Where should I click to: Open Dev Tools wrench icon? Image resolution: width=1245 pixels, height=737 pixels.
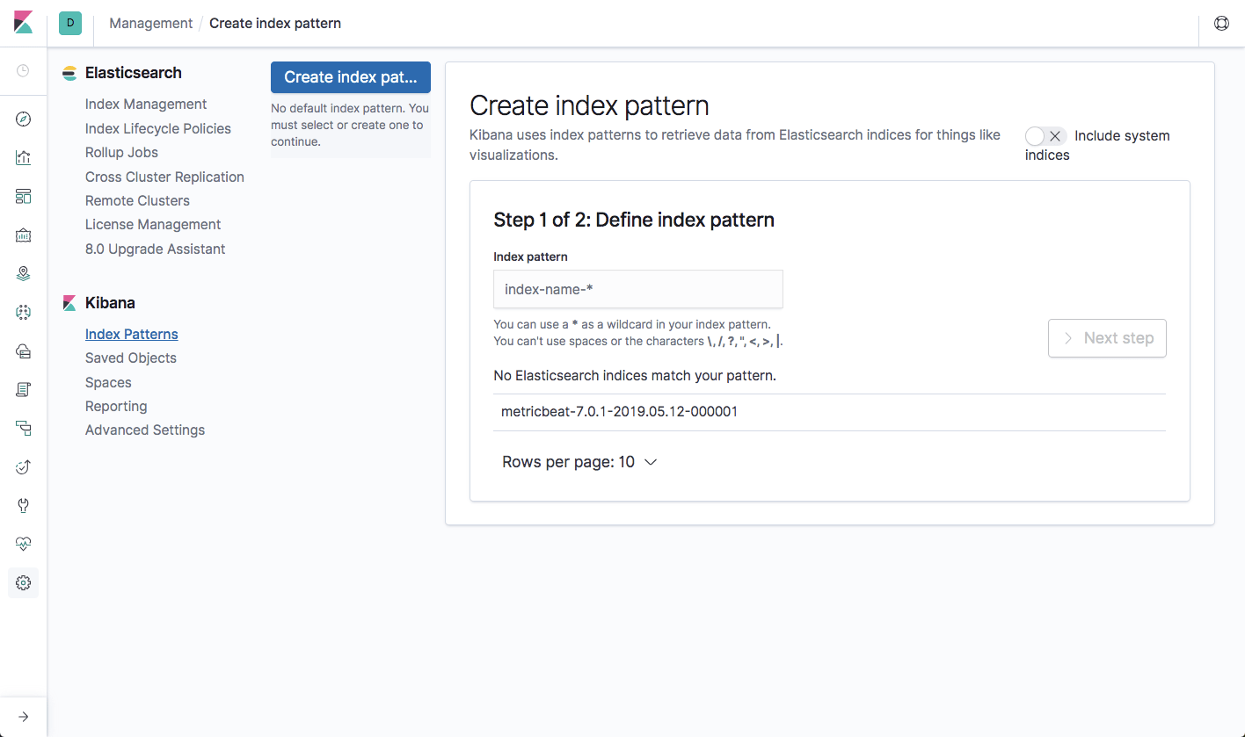tap(23, 505)
